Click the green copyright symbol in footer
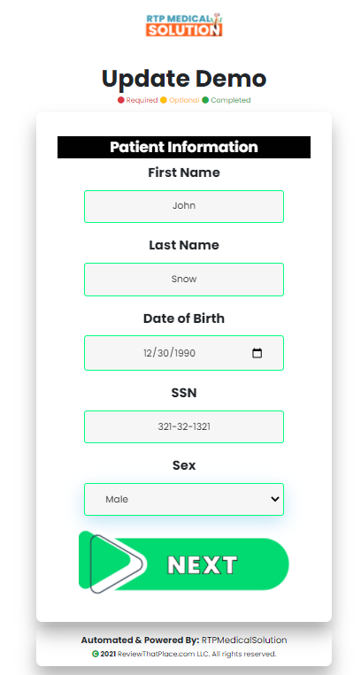Image resolution: width=361 pixels, height=675 pixels. point(96,654)
